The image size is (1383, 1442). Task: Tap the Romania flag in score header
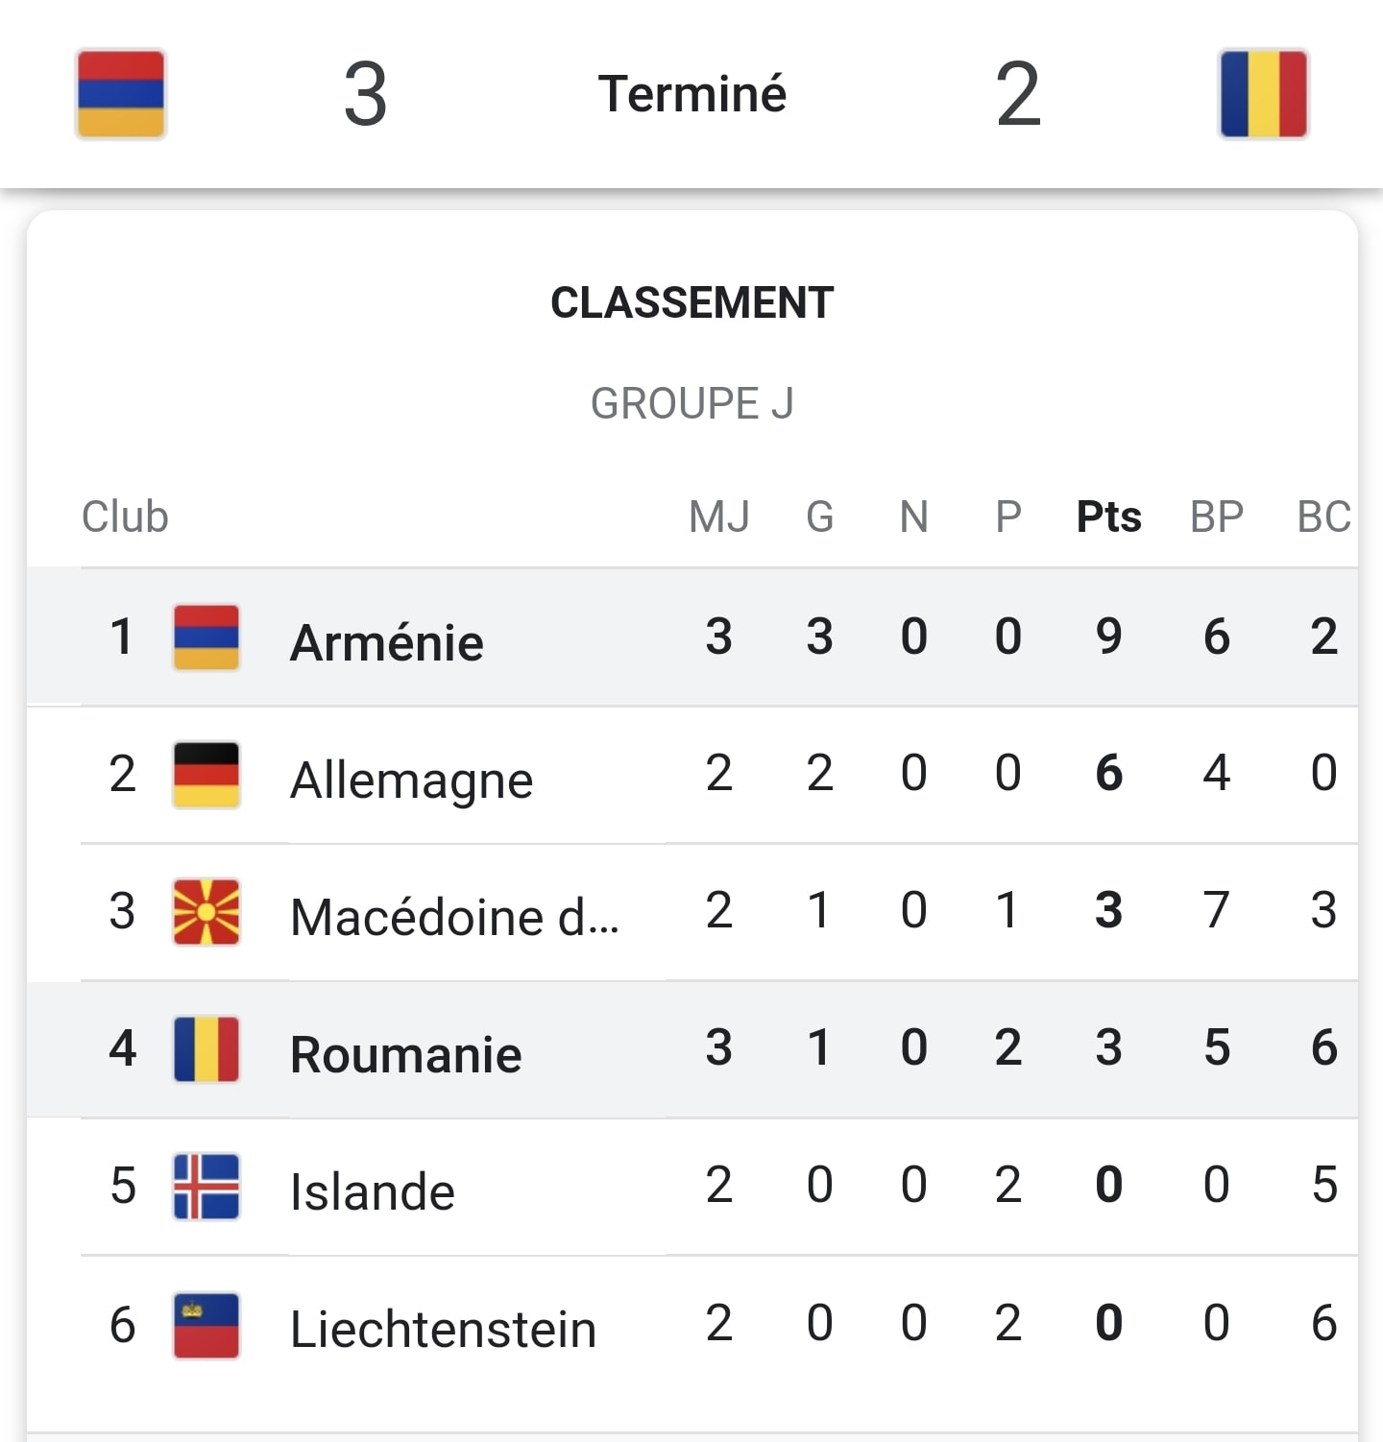point(1263,94)
